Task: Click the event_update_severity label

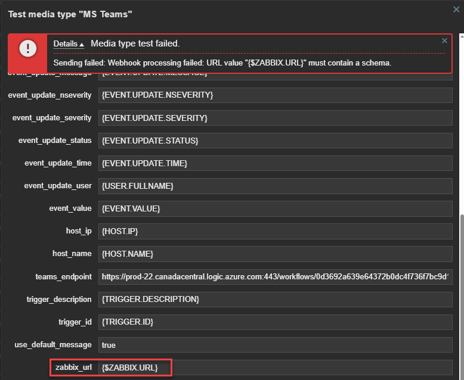Action: [52, 118]
